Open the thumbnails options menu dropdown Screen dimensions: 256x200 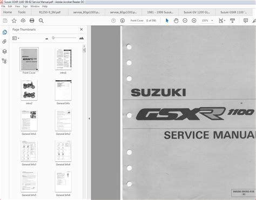pyautogui.click(x=16, y=38)
